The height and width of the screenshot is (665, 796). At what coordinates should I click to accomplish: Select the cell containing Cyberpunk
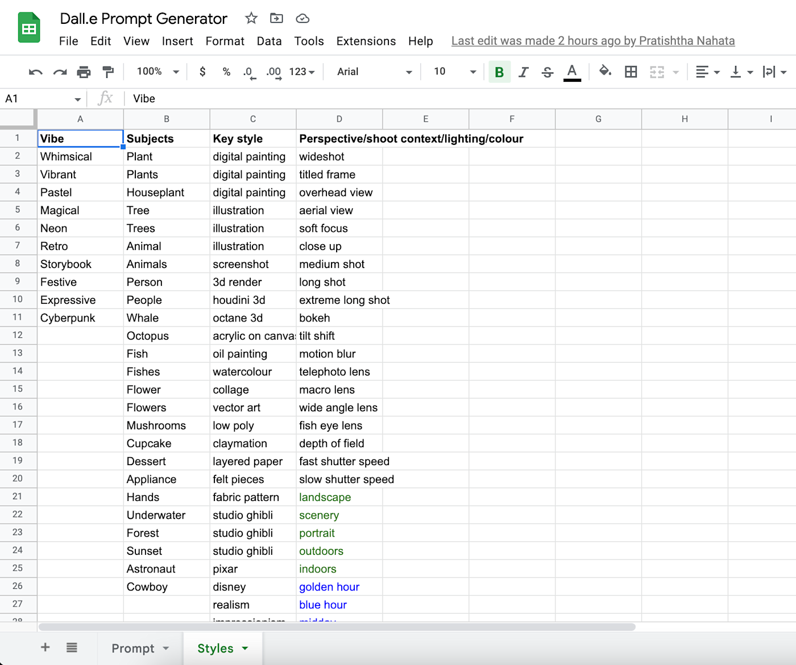pyautogui.click(x=80, y=318)
